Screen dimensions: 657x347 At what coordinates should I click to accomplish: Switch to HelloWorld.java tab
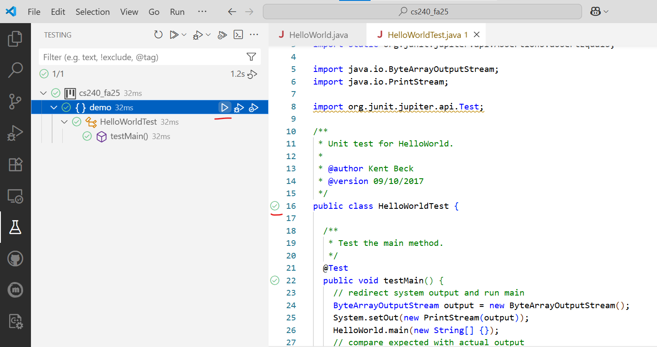click(x=317, y=35)
